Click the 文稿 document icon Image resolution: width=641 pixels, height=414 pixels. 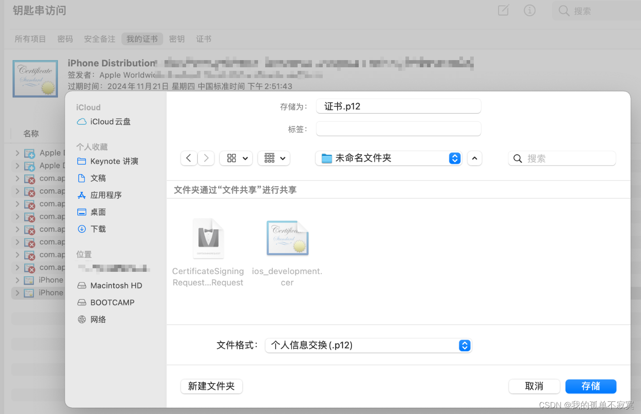pos(82,178)
